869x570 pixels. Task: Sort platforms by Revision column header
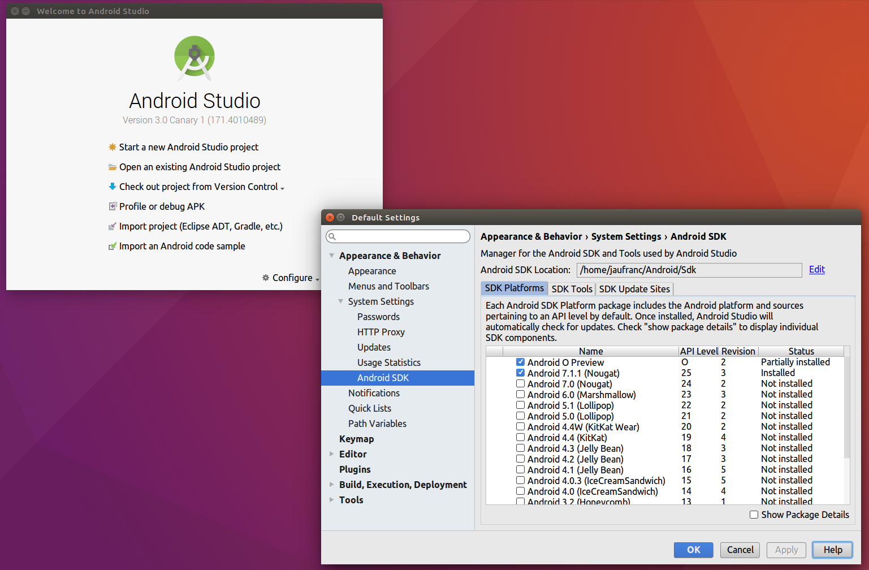(x=738, y=351)
